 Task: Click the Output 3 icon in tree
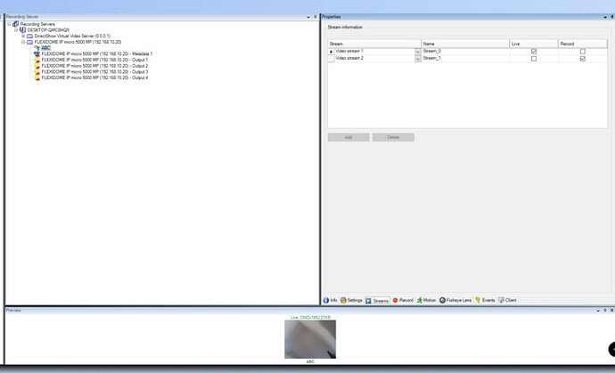(x=37, y=72)
